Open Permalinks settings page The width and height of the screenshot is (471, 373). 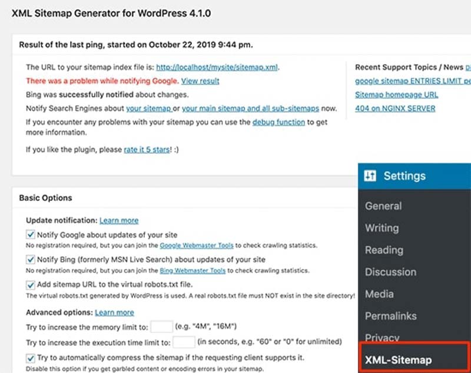pyautogui.click(x=390, y=316)
